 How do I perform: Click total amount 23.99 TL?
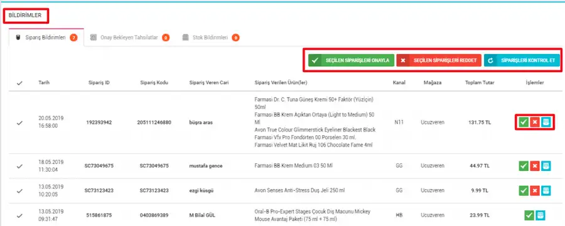(480, 215)
